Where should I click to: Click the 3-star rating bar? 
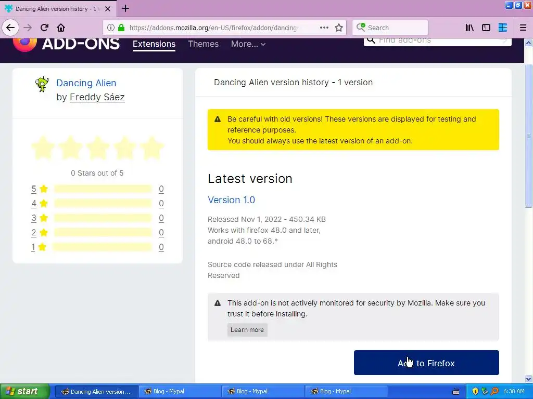click(x=103, y=218)
